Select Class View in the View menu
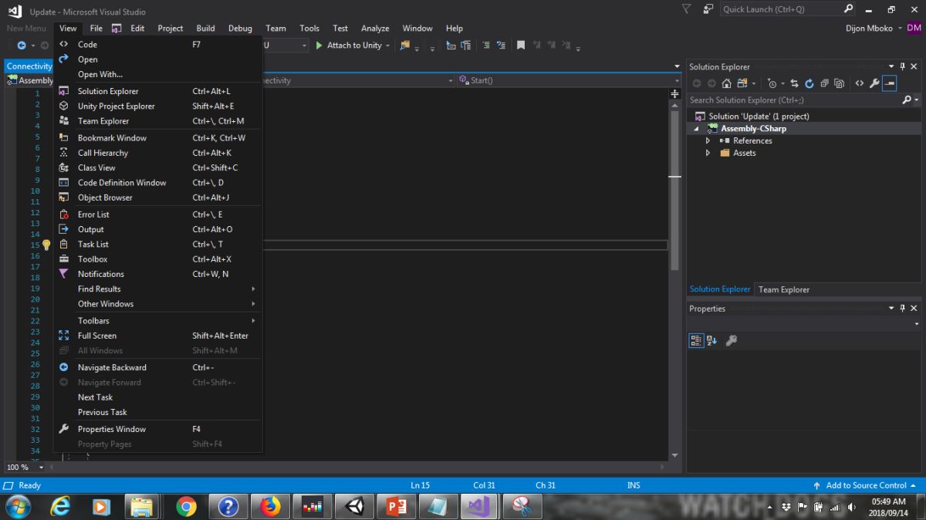The width and height of the screenshot is (926, 520). click(158, 167)
